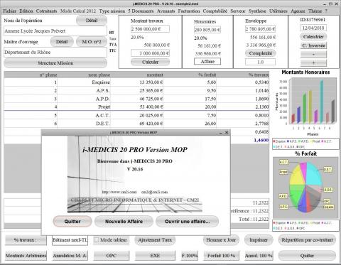This screenshot has width=341, height=265.
Task: Click the Calendrier button
Action: (313, 37)
